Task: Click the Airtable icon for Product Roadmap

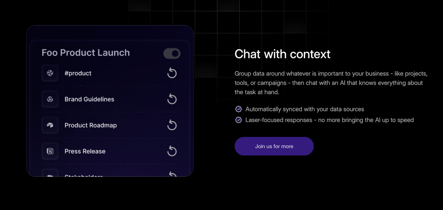Action: [50, 125]
